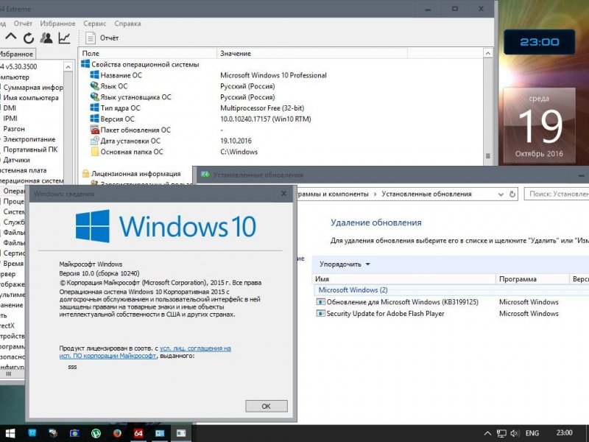Select Датчики in the AIDA64 tree
The height and width of the screenshot is (442, 589).
point(16,160)
